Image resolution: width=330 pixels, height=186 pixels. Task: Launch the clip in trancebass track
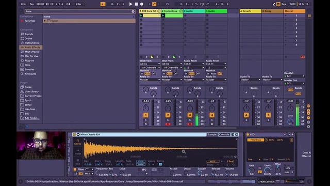[x=163, y=16]
